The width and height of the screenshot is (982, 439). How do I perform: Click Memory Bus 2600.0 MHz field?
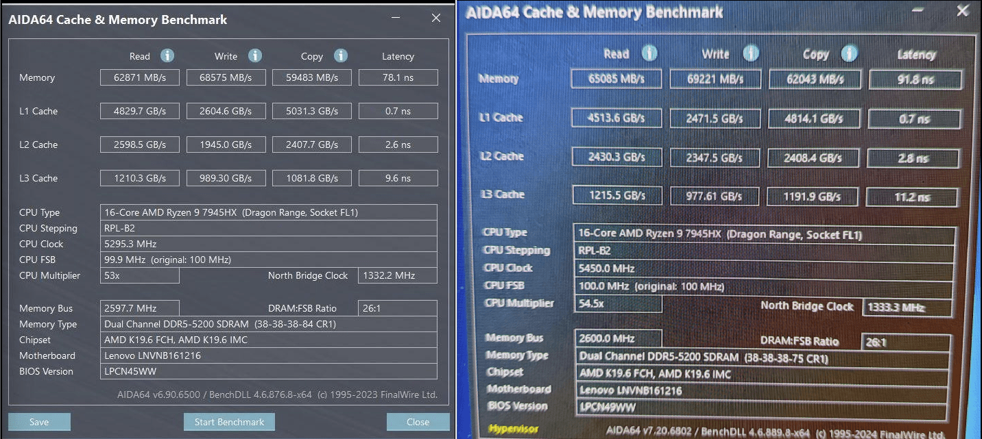coord(618,338)
